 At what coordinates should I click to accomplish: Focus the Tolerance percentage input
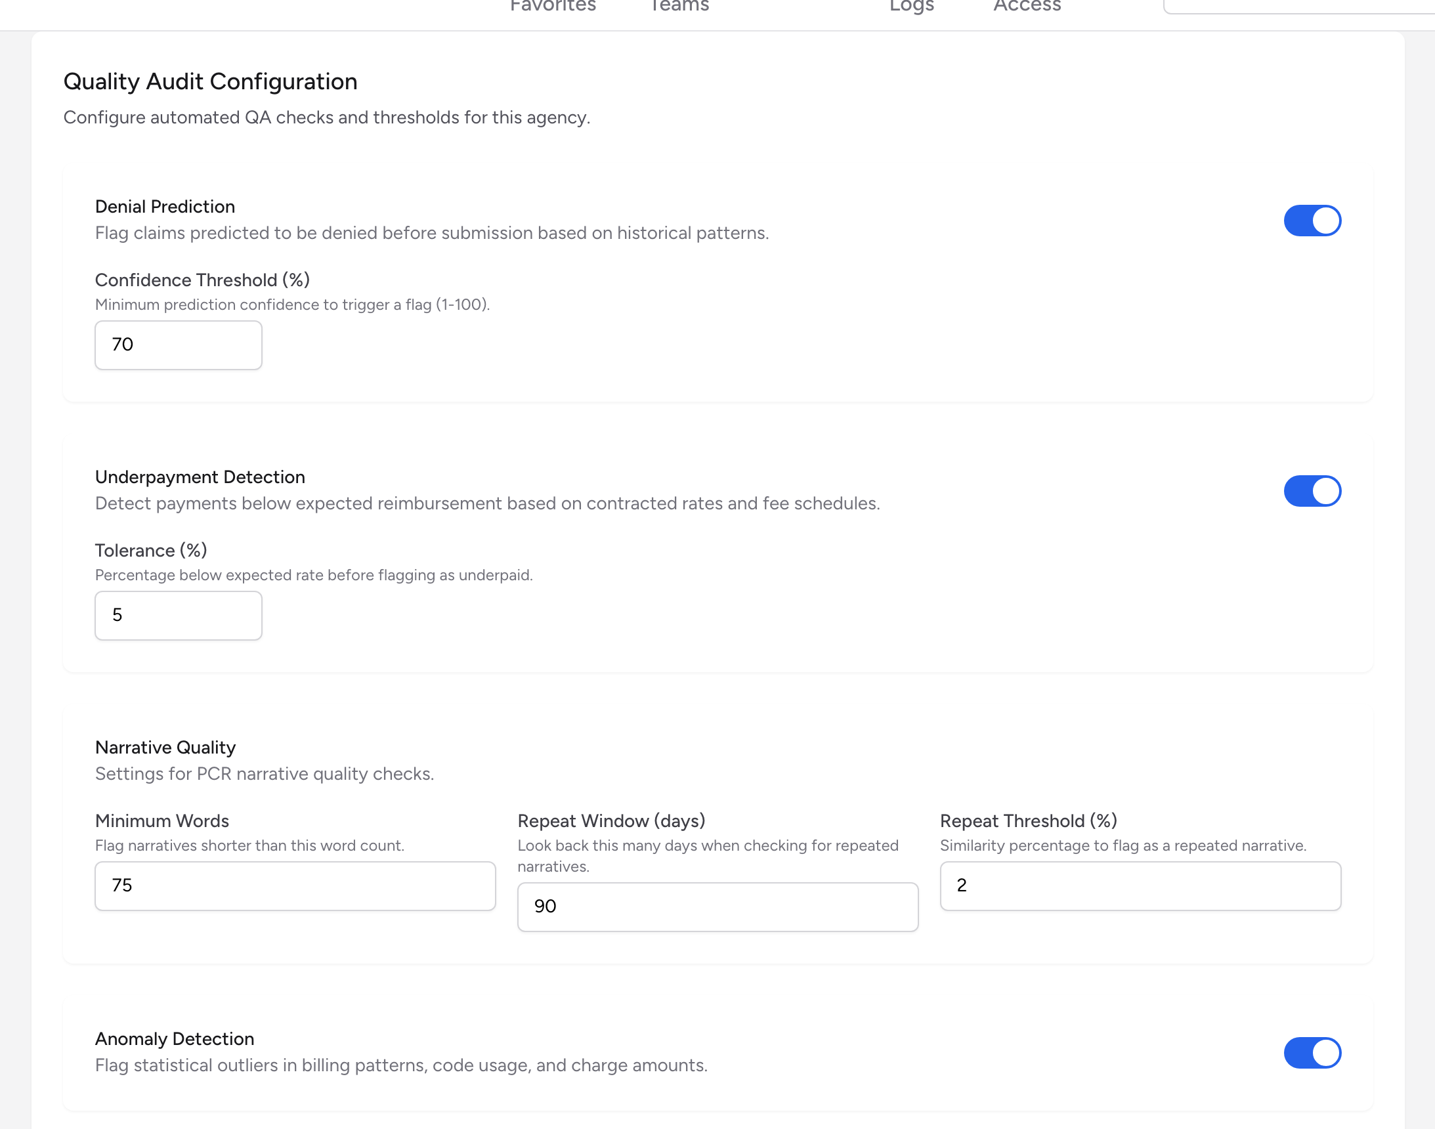pos(179,616)
